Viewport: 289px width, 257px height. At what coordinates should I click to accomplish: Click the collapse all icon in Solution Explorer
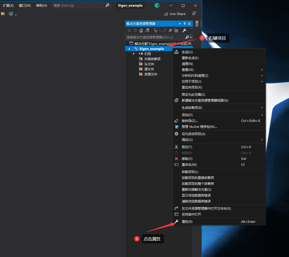coord(170,30)
